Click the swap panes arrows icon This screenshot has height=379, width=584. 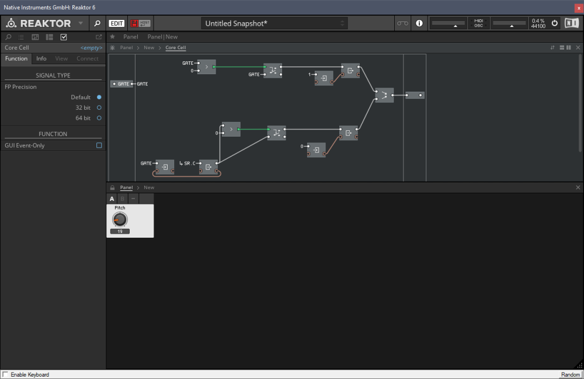[x=552, y=48]
